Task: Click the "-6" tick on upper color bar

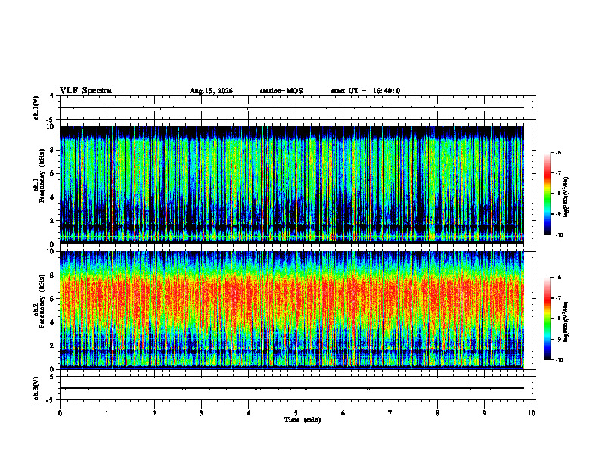Action: (558, 152)
